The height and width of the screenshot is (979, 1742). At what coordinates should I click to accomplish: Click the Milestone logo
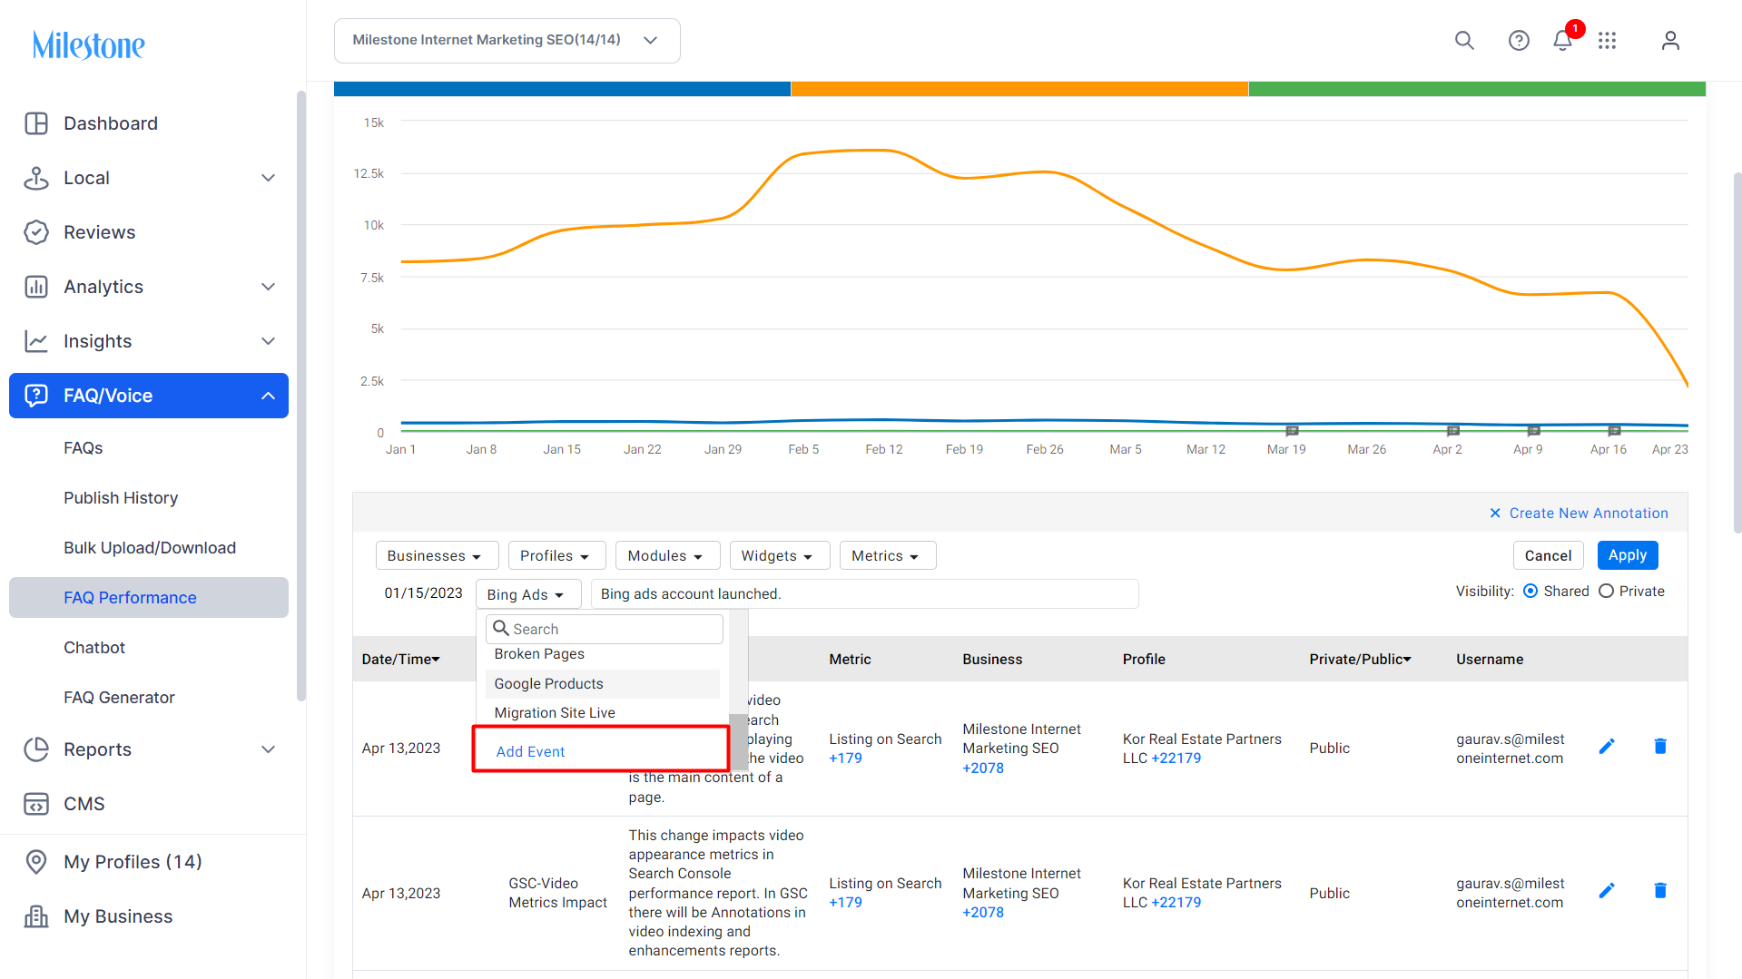[89, 44]
